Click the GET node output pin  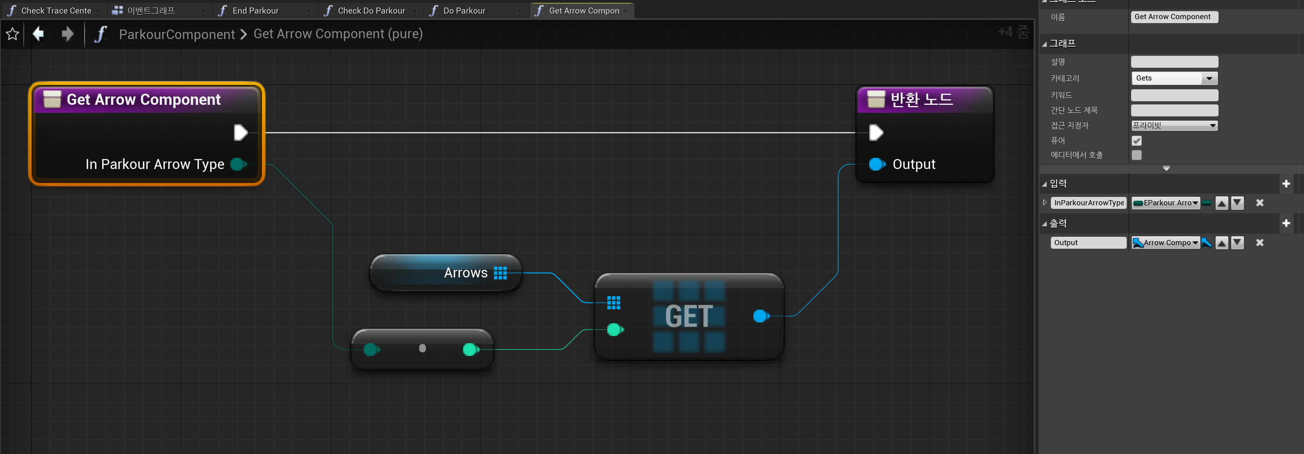[761, 316]
